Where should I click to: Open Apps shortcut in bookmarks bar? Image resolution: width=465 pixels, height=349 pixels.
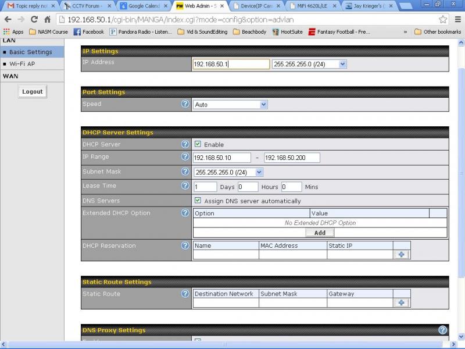13,32
